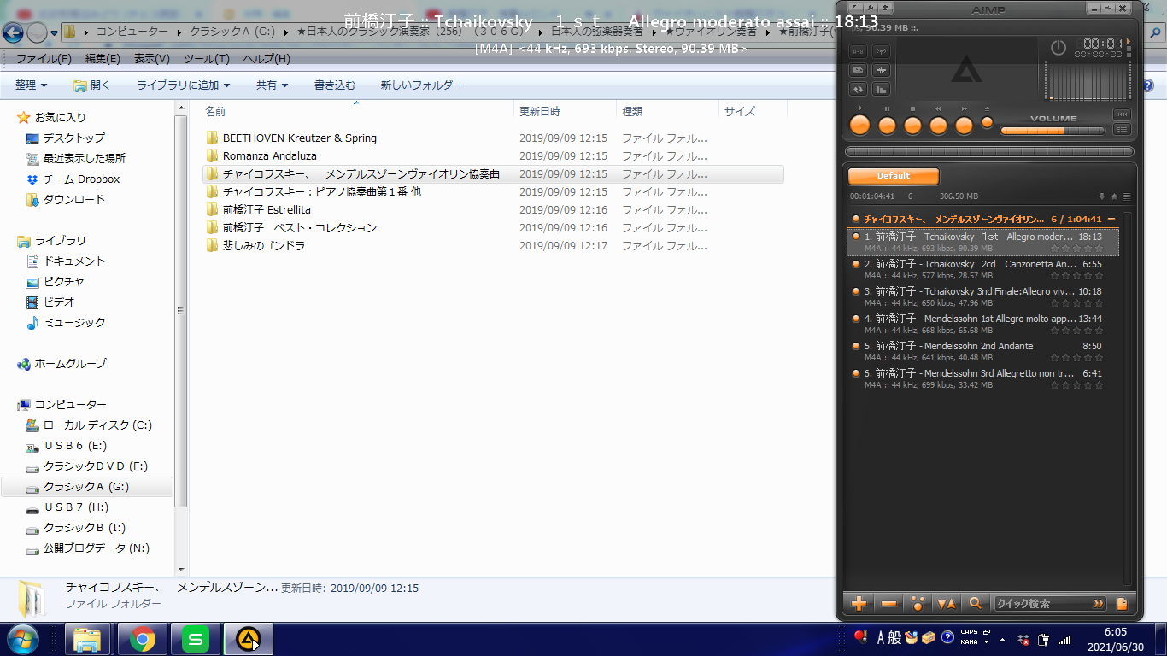Toggle repeat mode in AIMP
This screenshot has width=1167, height=656.
point(859,89)
